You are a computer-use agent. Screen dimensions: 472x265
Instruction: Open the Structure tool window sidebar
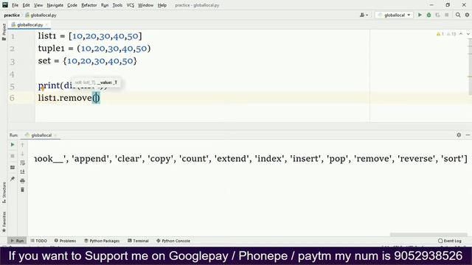pos(4,192)
